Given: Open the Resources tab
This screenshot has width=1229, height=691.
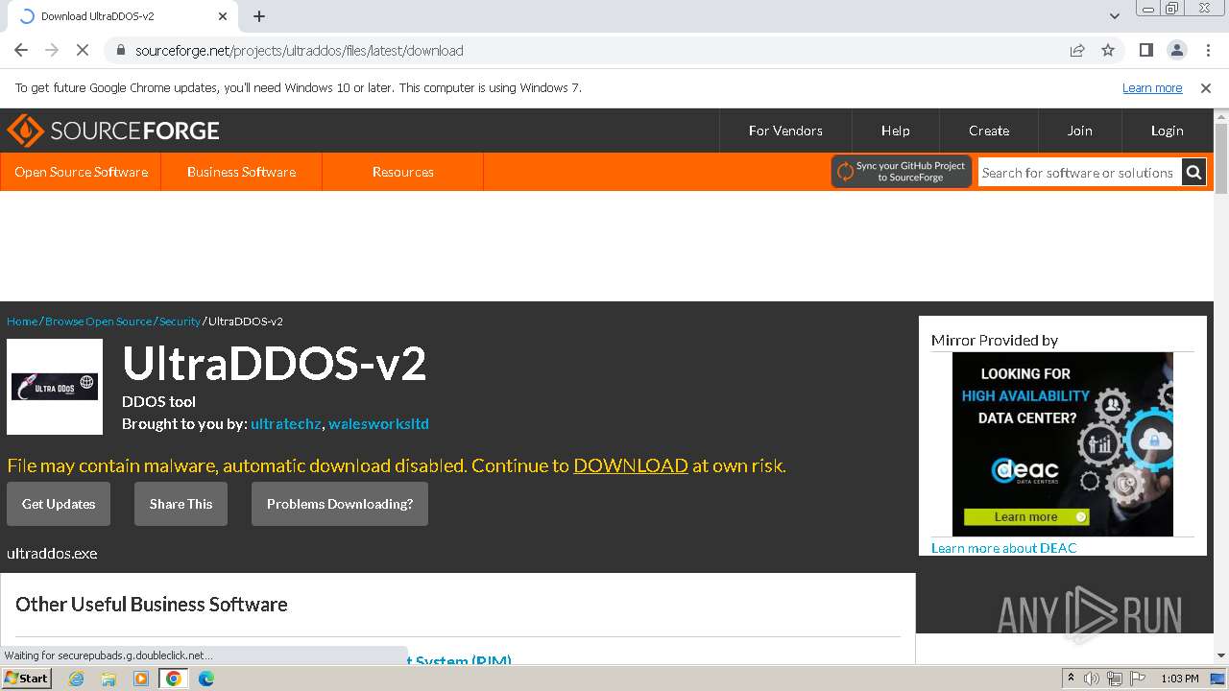Looking at the screenshot, I should [x=403, y=172].
